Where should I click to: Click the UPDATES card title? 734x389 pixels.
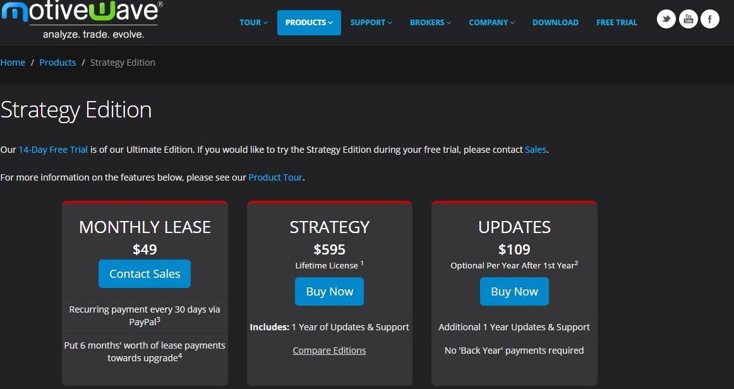point(514,227)
